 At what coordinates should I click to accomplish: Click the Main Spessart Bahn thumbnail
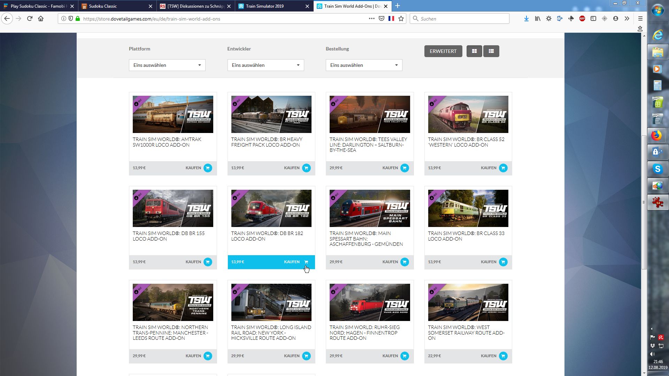coord(370,208)
